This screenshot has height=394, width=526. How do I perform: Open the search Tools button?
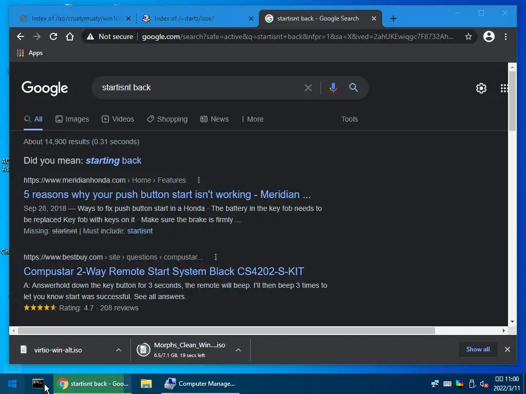pyautogui.click(x=349, y=119)
